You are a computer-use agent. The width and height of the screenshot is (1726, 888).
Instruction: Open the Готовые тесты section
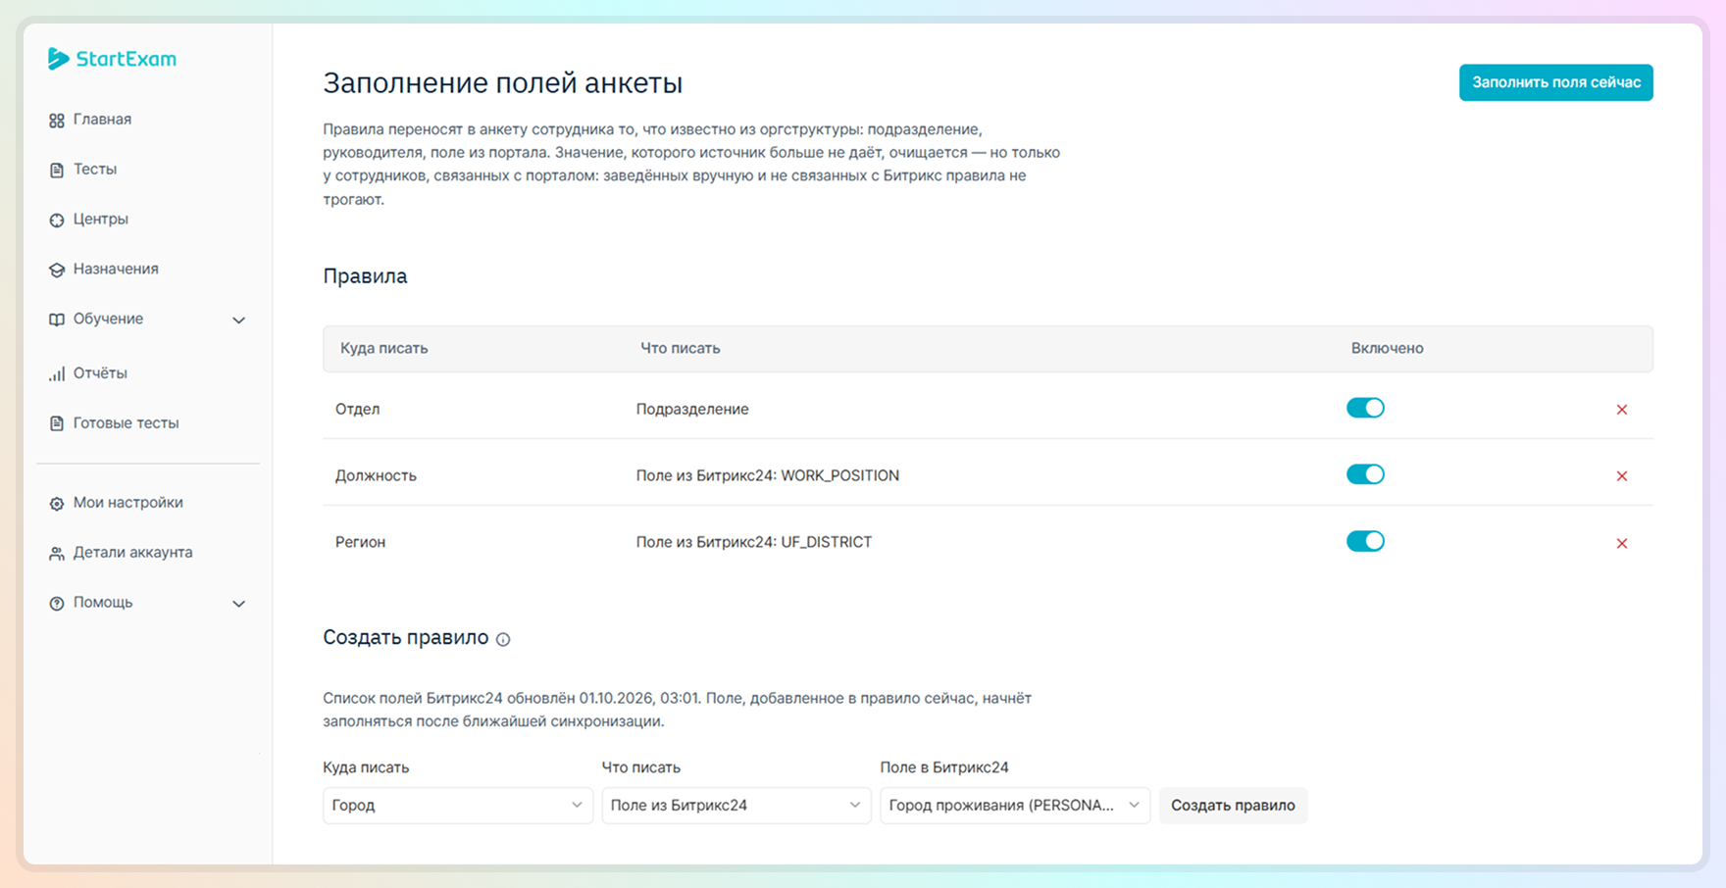coord(127,423)
